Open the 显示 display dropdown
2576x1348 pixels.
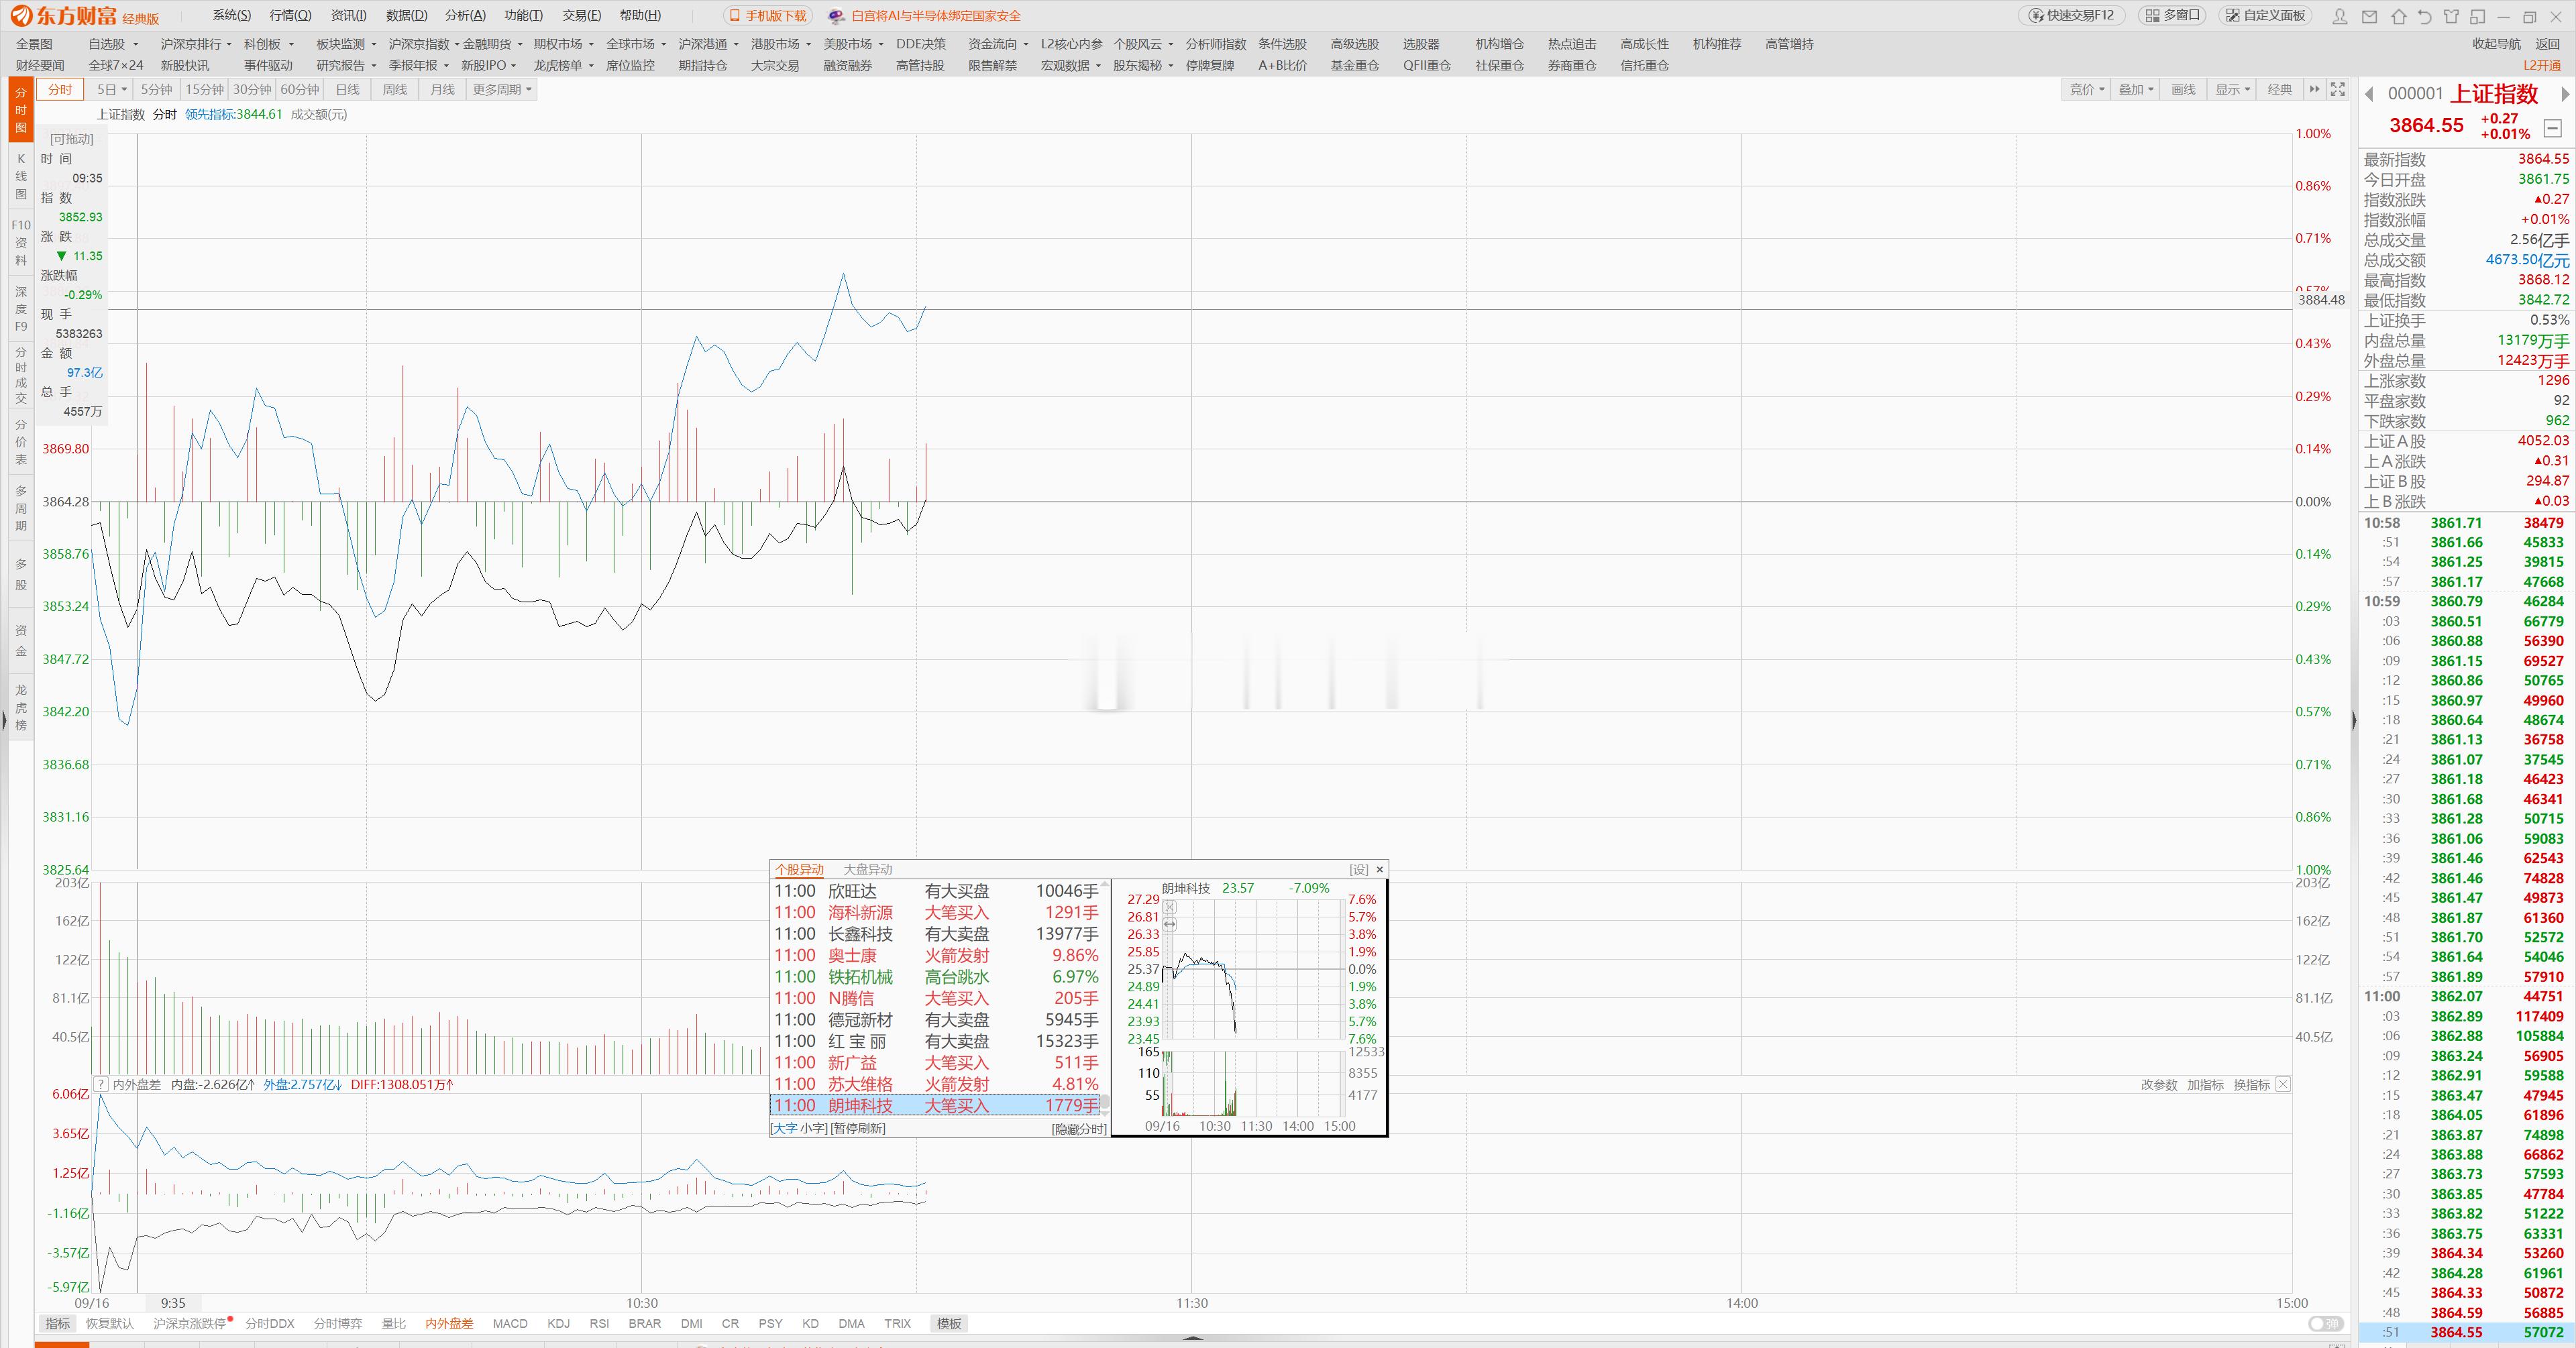[x=2233, y=89]
